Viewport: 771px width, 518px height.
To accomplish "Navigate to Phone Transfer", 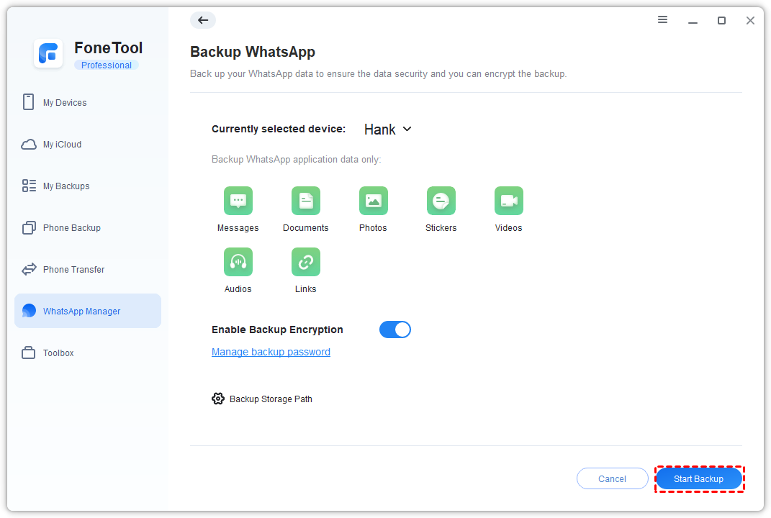I will (x=73, y=270).
